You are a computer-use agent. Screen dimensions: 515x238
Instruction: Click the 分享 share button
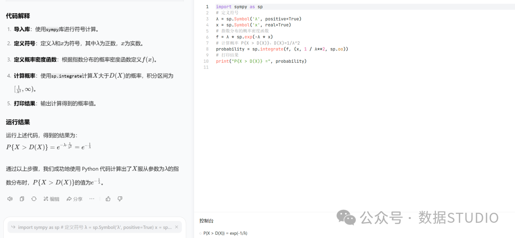(x=74, y=198)
